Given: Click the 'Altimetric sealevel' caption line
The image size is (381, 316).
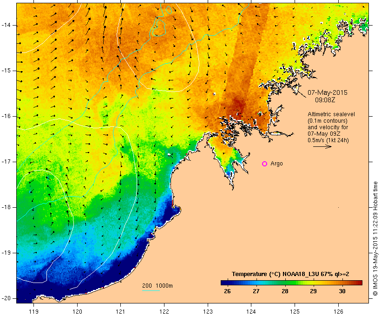Looking at the screenshot, I should pyautogui.click(x=331, y=114).
